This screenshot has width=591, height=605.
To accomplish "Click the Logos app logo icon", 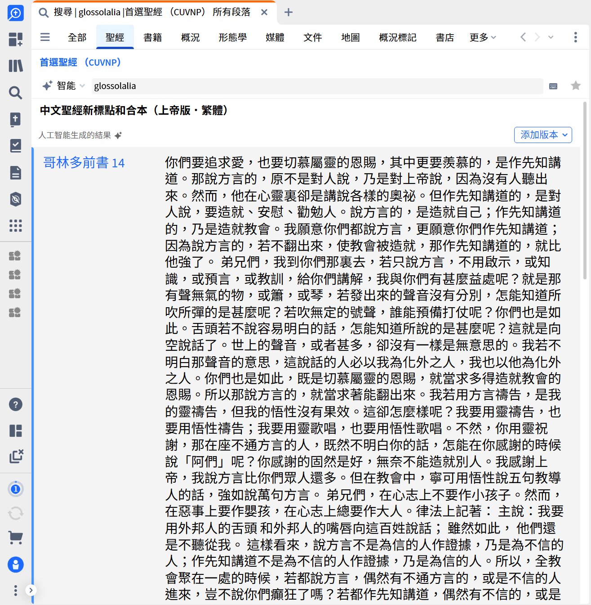I will tap(15, 13).
